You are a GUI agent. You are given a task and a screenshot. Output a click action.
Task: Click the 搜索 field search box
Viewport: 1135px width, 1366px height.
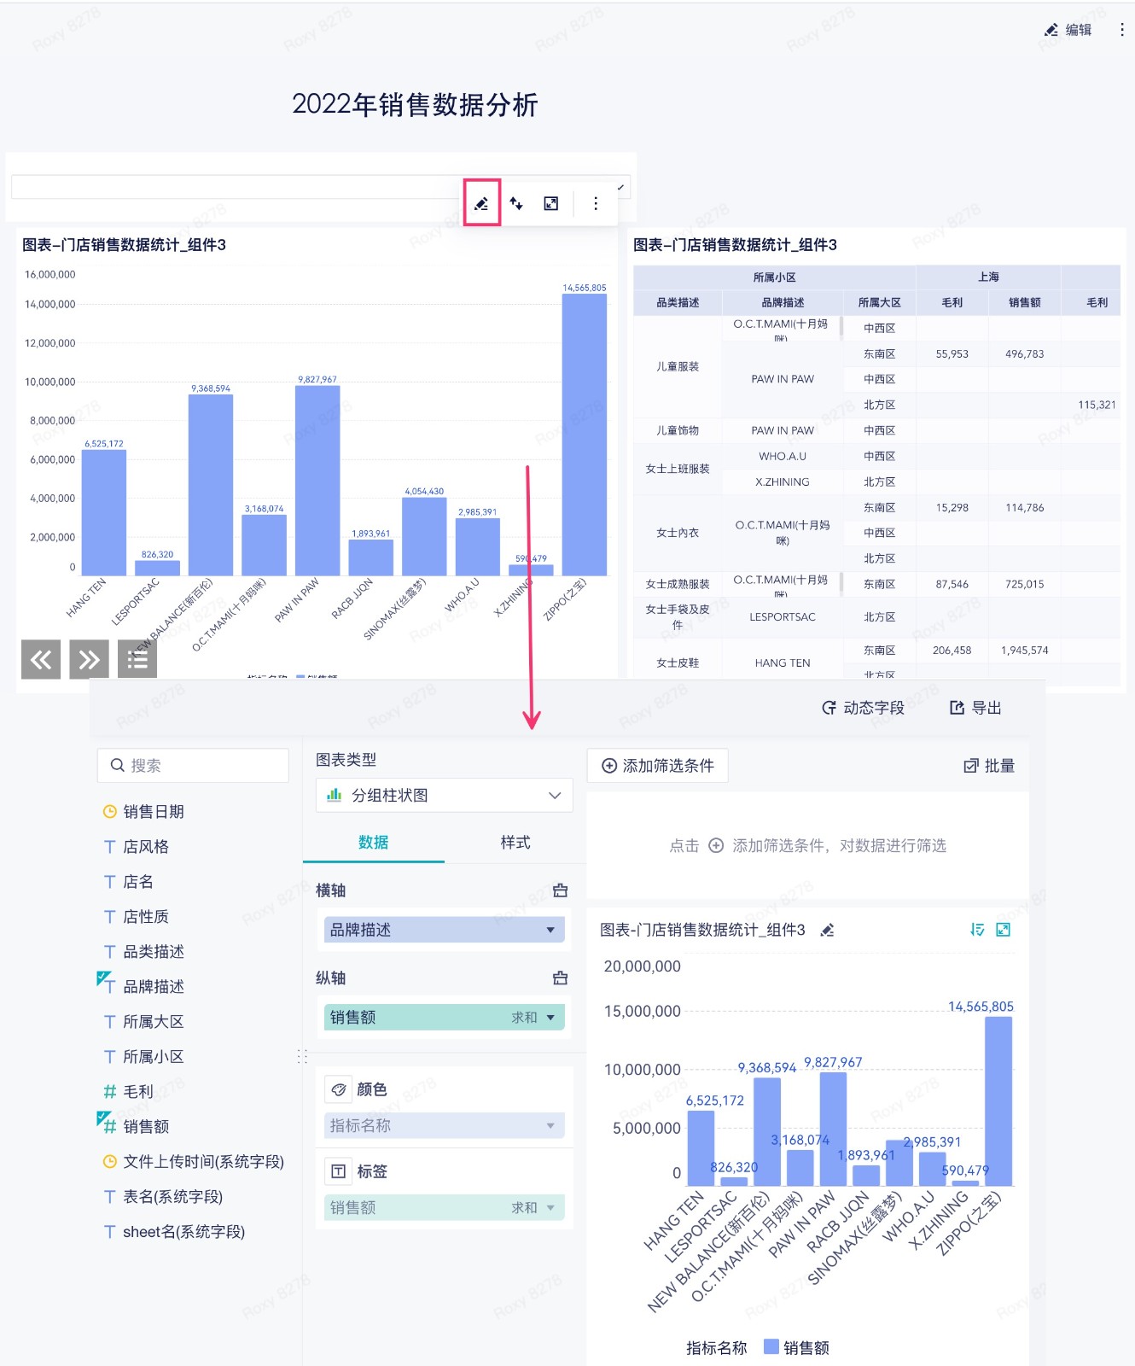[x=193, y=766]
